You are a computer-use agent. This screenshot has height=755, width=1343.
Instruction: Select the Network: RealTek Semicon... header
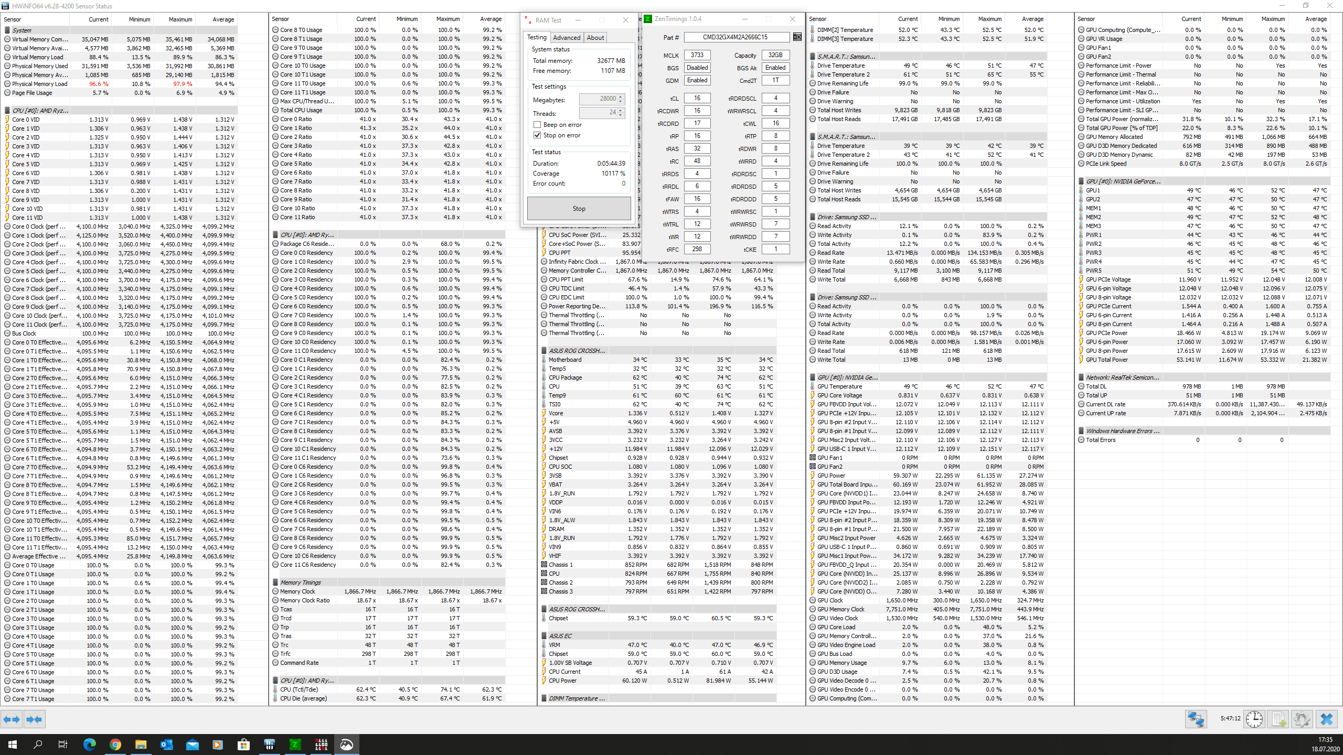[1204, 377]
